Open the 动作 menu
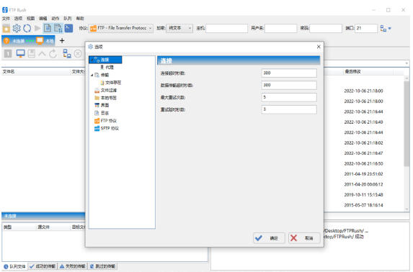The width and height of the screenshot is (413, 272). coord(55,19)
